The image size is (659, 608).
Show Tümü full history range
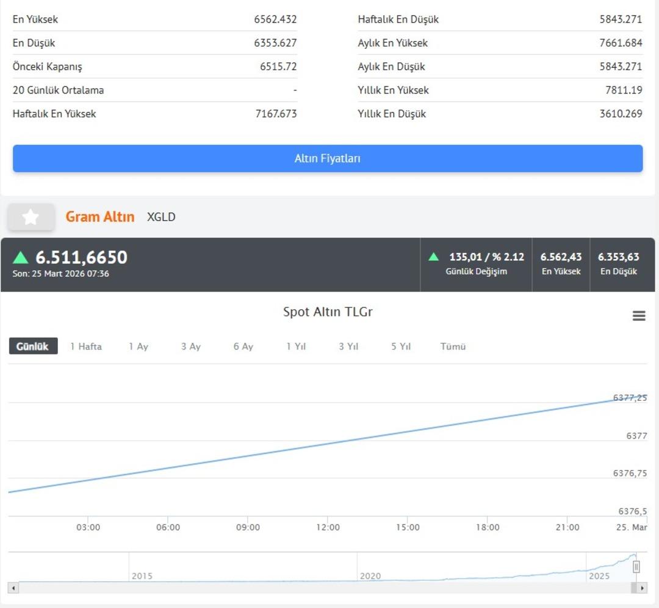[x=453, y=346]
